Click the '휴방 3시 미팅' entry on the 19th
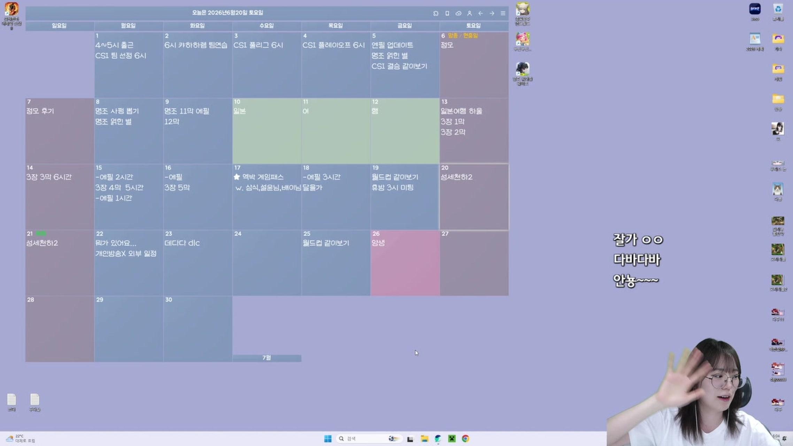 (393, 187)
